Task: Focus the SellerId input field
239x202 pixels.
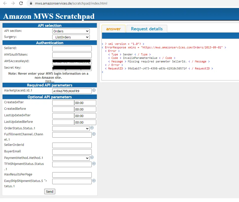Action: [72, 49]
